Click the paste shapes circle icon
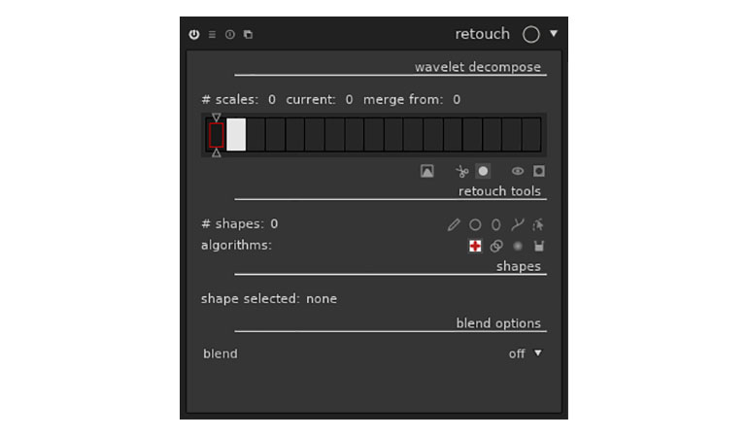This screenshot has height=437, width=748. (483, 171)
